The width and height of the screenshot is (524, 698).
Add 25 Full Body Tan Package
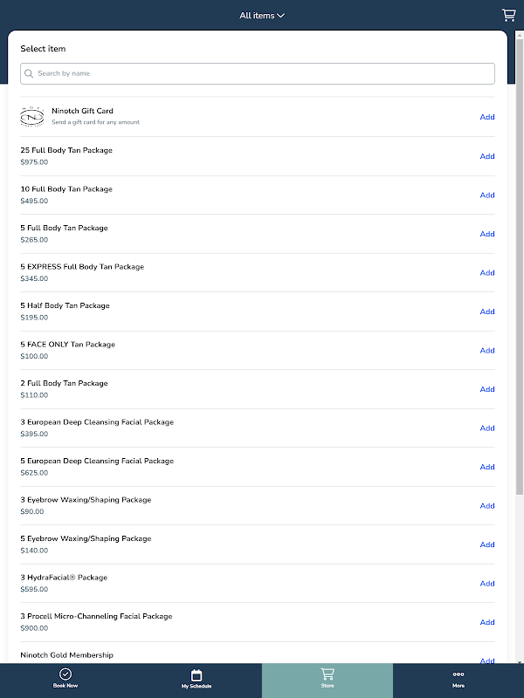(487, 156)
